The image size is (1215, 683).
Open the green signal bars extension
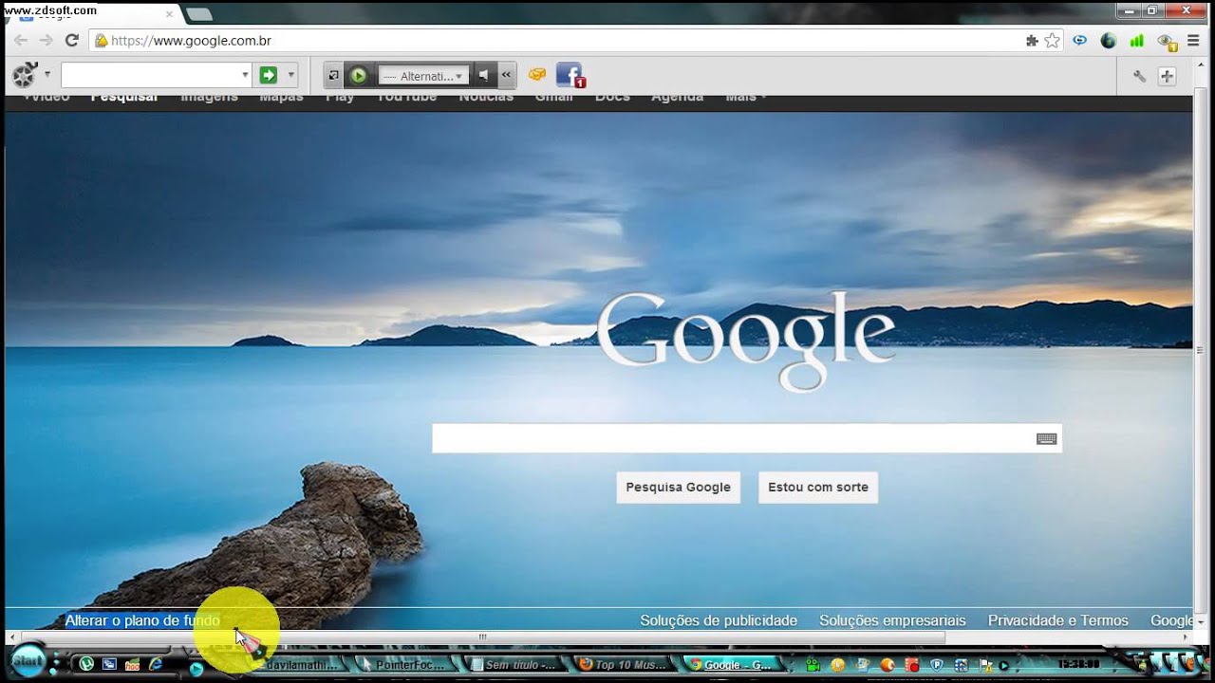click(x=1136, y=41)
